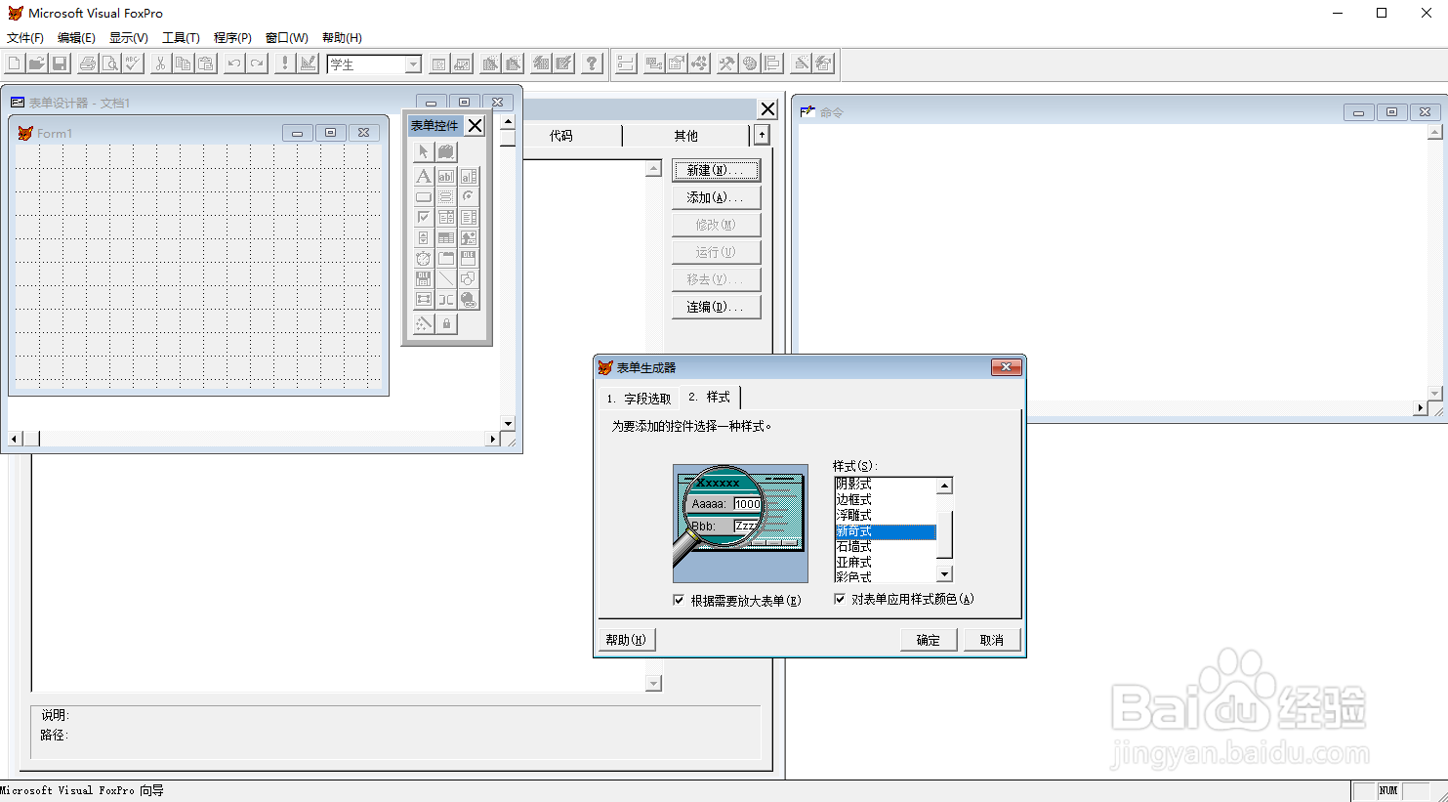1448x802 pixels.
Task: Click the Builder Lock wand icon
Action: (x=423, y=323)
